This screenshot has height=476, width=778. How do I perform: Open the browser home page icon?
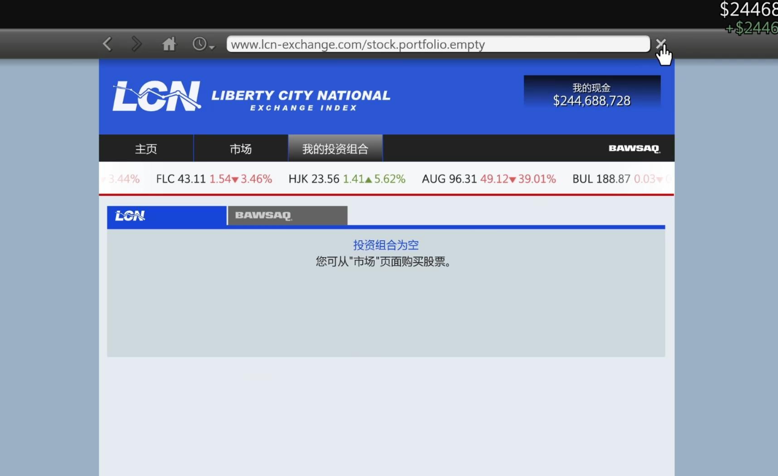coord(169,44)
